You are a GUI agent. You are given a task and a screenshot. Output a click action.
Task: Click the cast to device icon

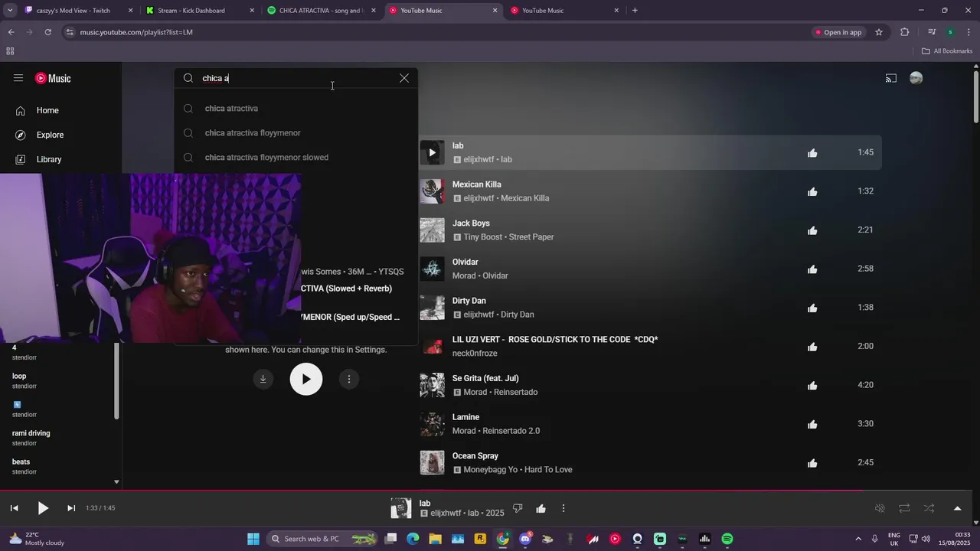pos(891,78)
